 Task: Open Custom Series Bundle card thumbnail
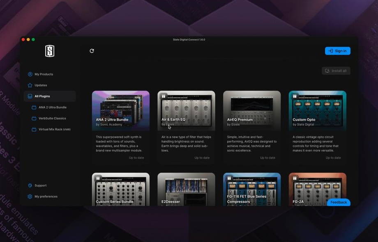pos(120,189)
